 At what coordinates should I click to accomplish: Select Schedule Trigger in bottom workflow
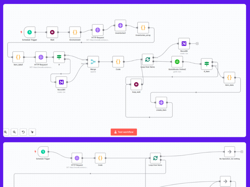point(43,152)
